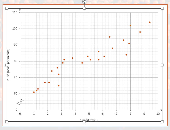Click the axis break zigzag symbol on y-axis
The image size is (170, 130).
(20, 102)
